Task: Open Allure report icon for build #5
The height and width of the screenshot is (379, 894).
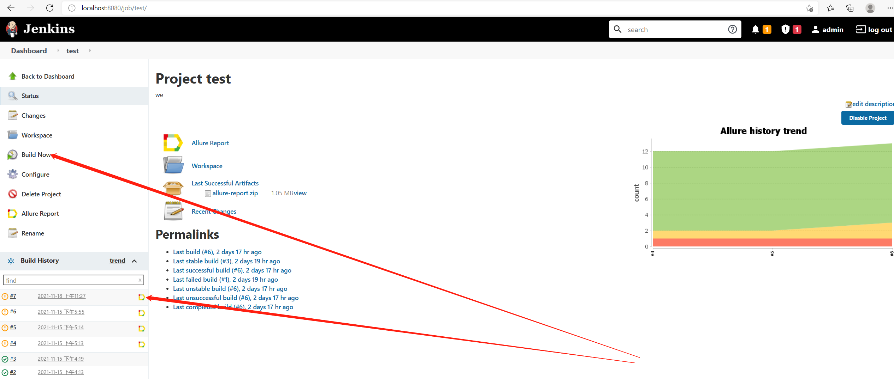Action: (142, 328)
